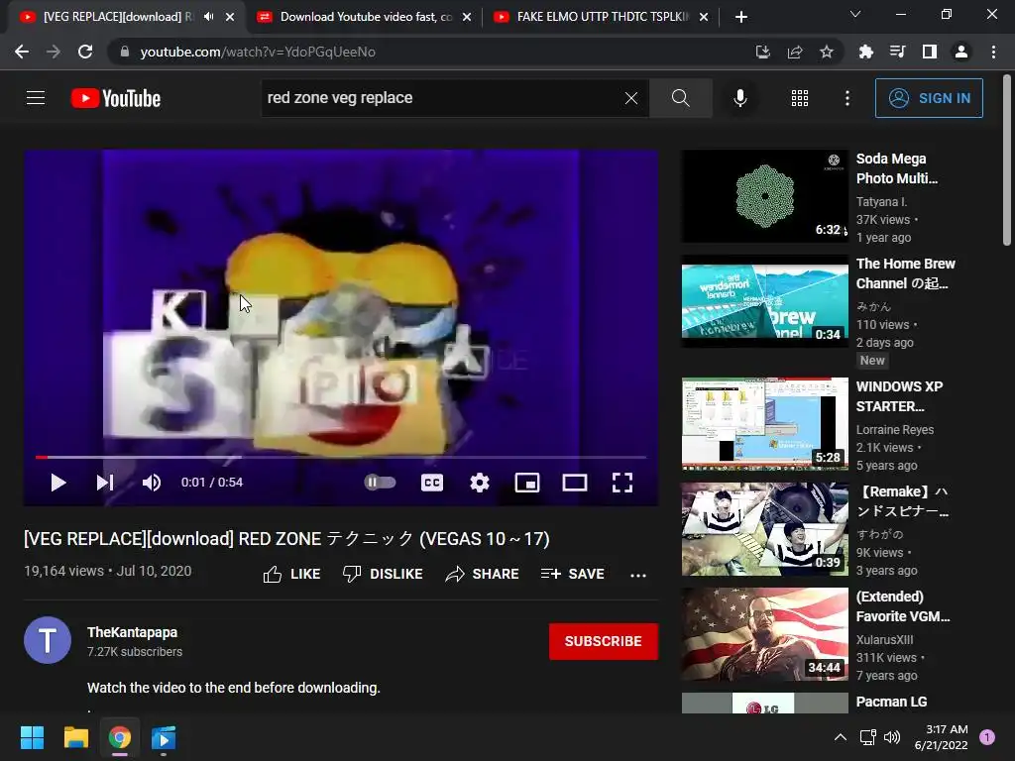1015x761 pixels.
Task: Open YouTube apps grid
Action: (x=800, y=98)
